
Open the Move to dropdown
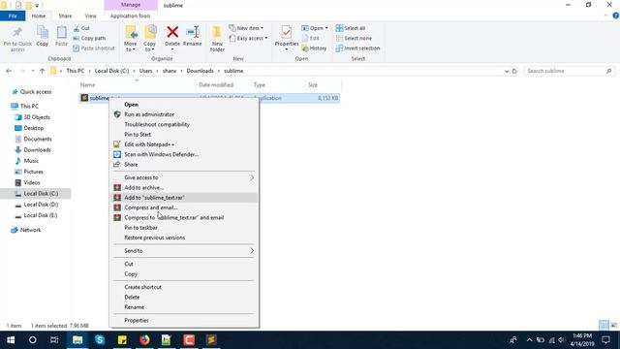(x=131, y=39)
